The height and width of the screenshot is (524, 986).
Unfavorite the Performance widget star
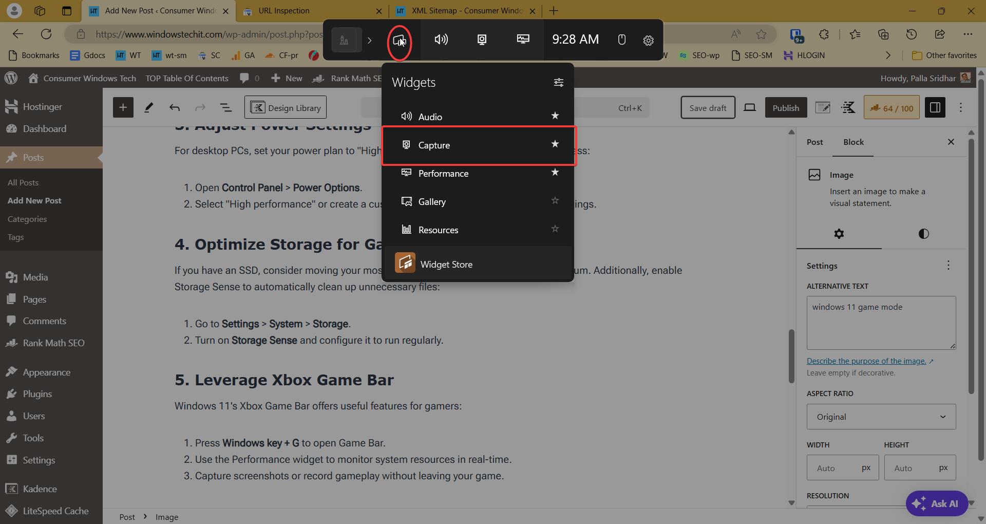[555, 173]
